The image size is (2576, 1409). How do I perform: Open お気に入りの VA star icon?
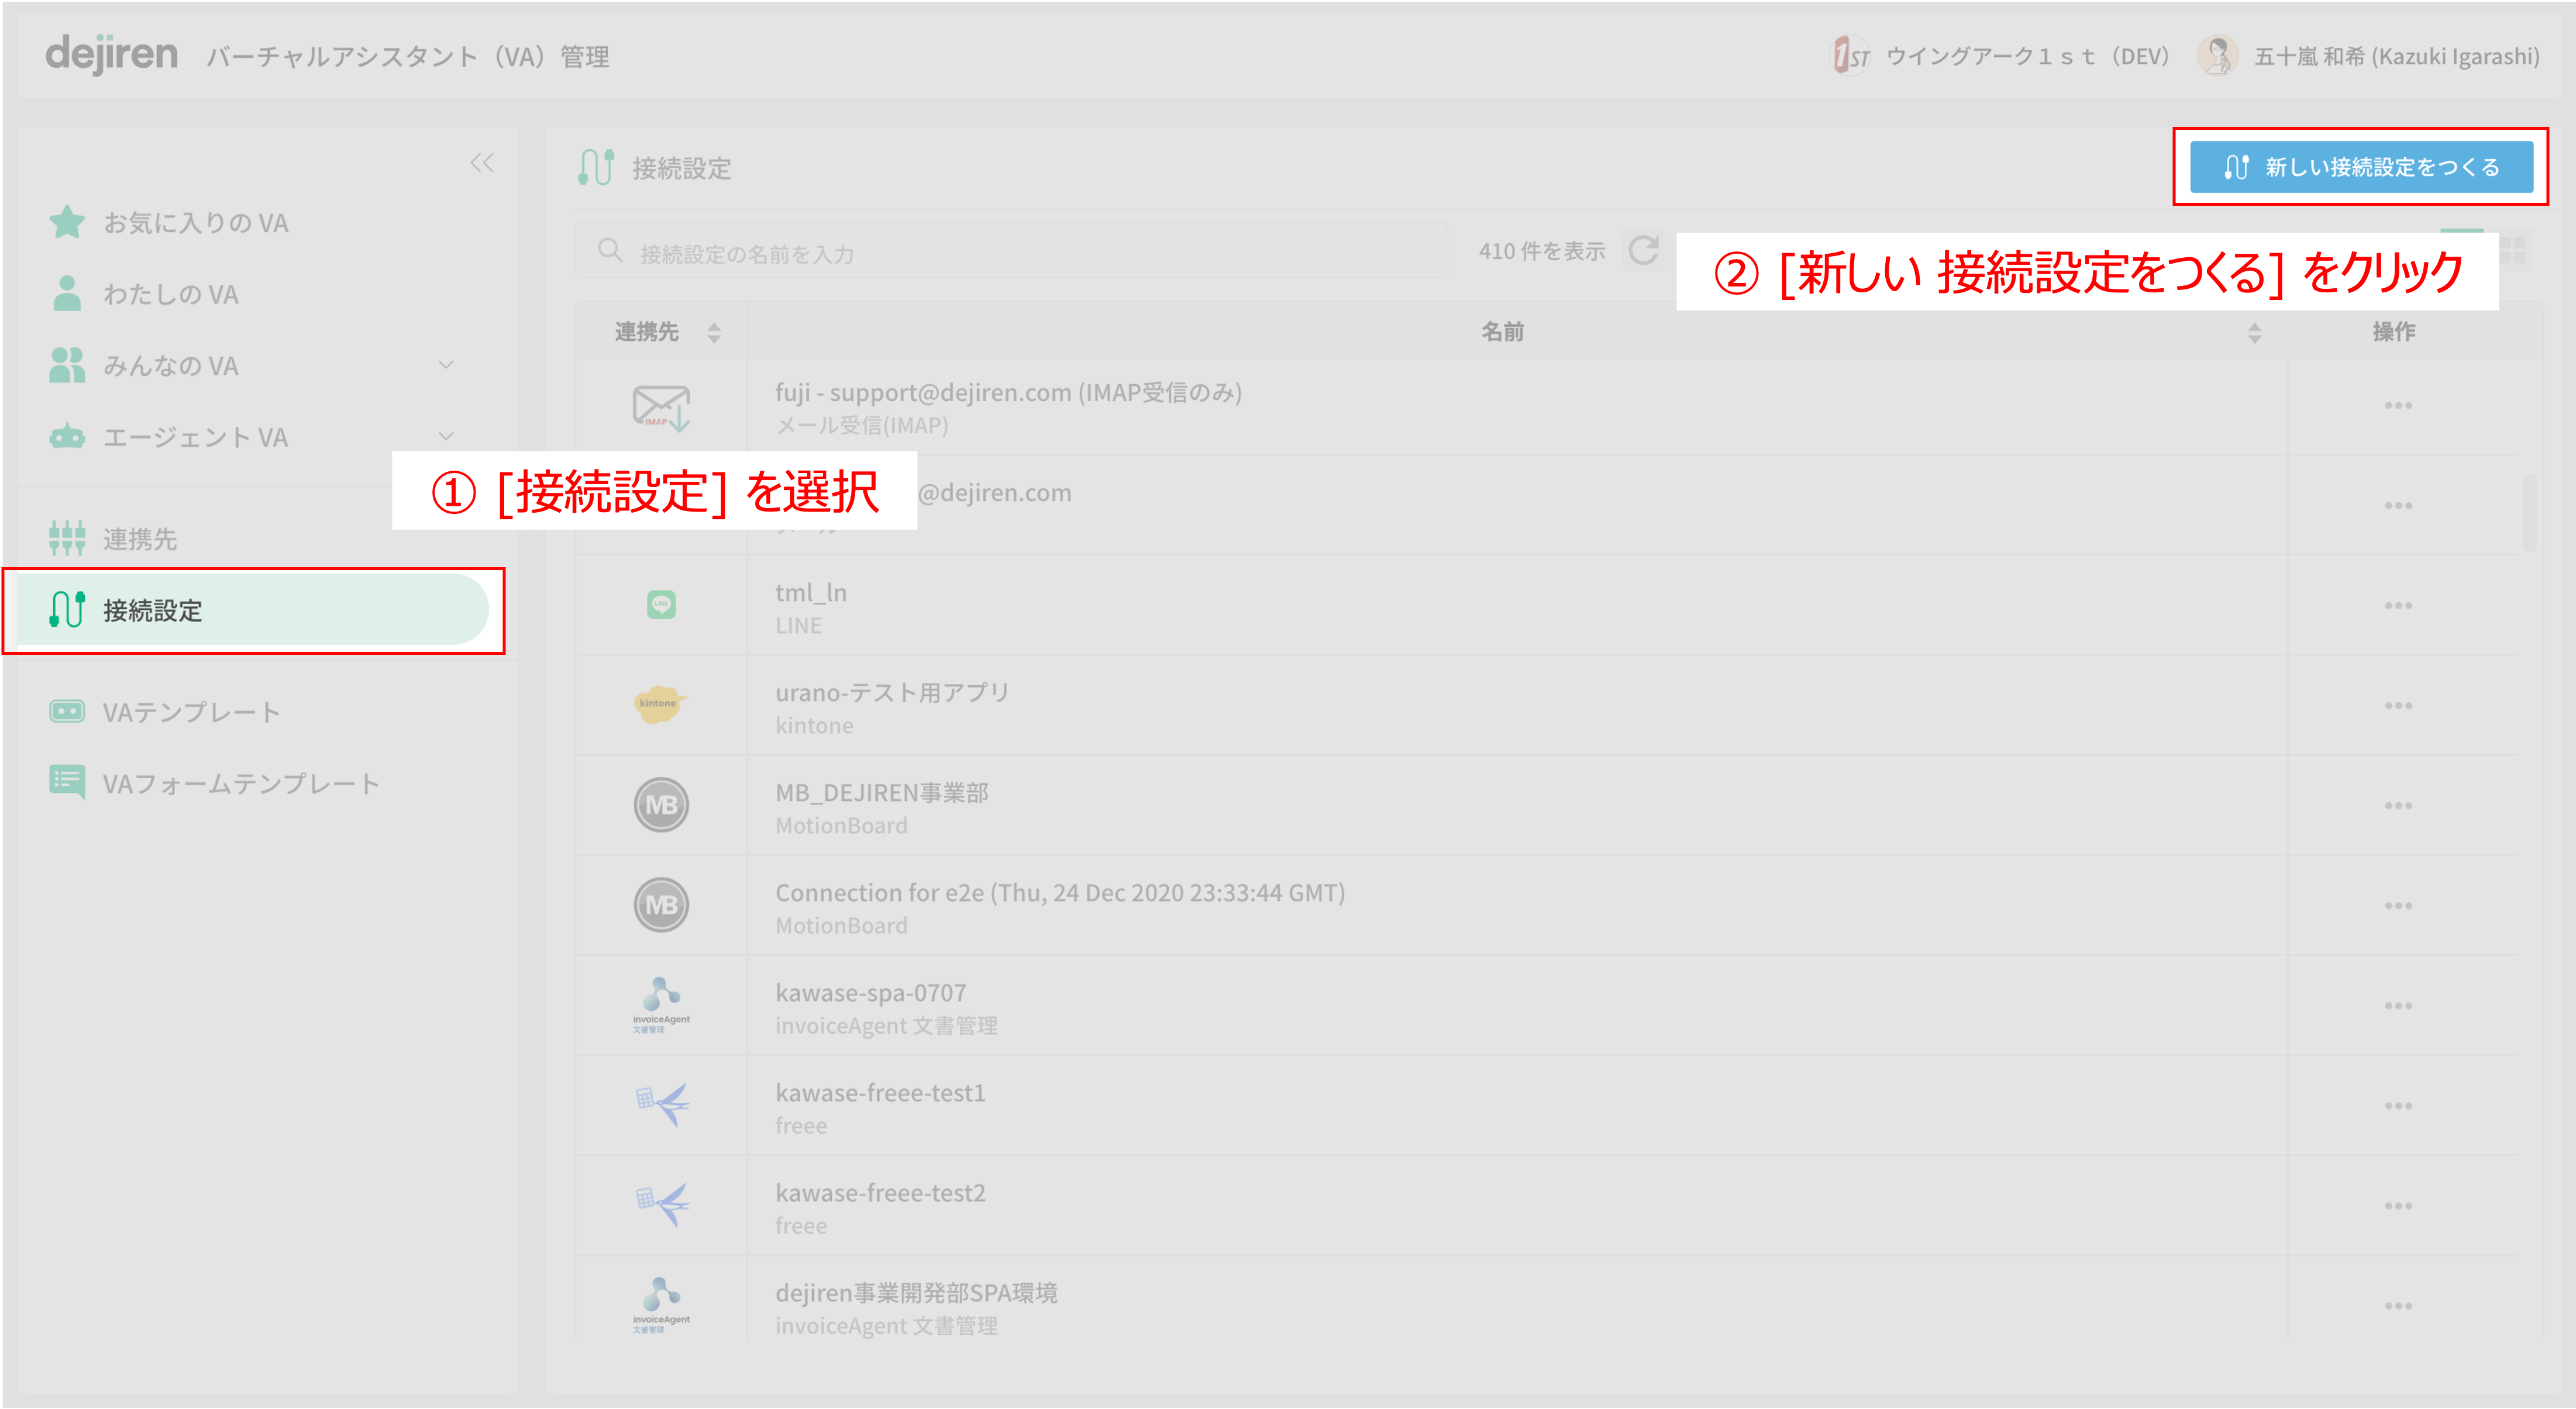(67, 222)
